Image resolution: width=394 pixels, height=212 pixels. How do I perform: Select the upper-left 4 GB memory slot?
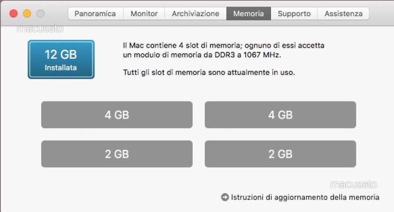(x=117, y=115)
